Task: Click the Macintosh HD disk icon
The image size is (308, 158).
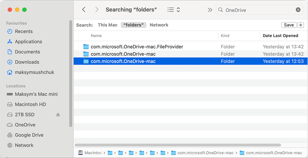Action: point(9,104)
